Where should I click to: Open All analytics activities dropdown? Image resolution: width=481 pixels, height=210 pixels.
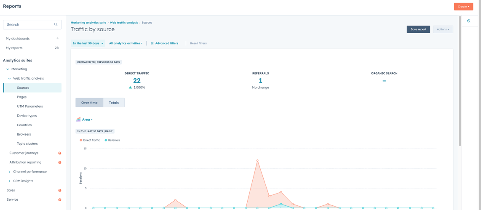click(126, 43)
